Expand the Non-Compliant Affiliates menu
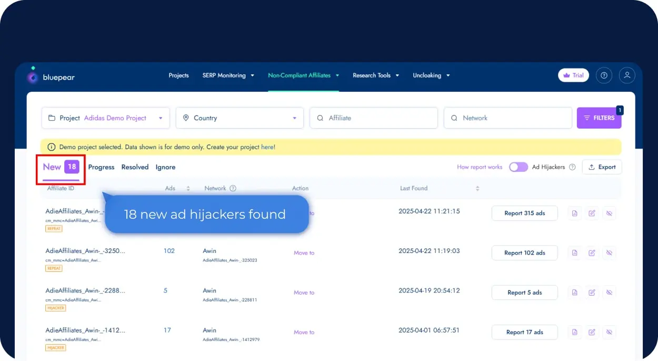658x361 pixels. tap(304, 75)
